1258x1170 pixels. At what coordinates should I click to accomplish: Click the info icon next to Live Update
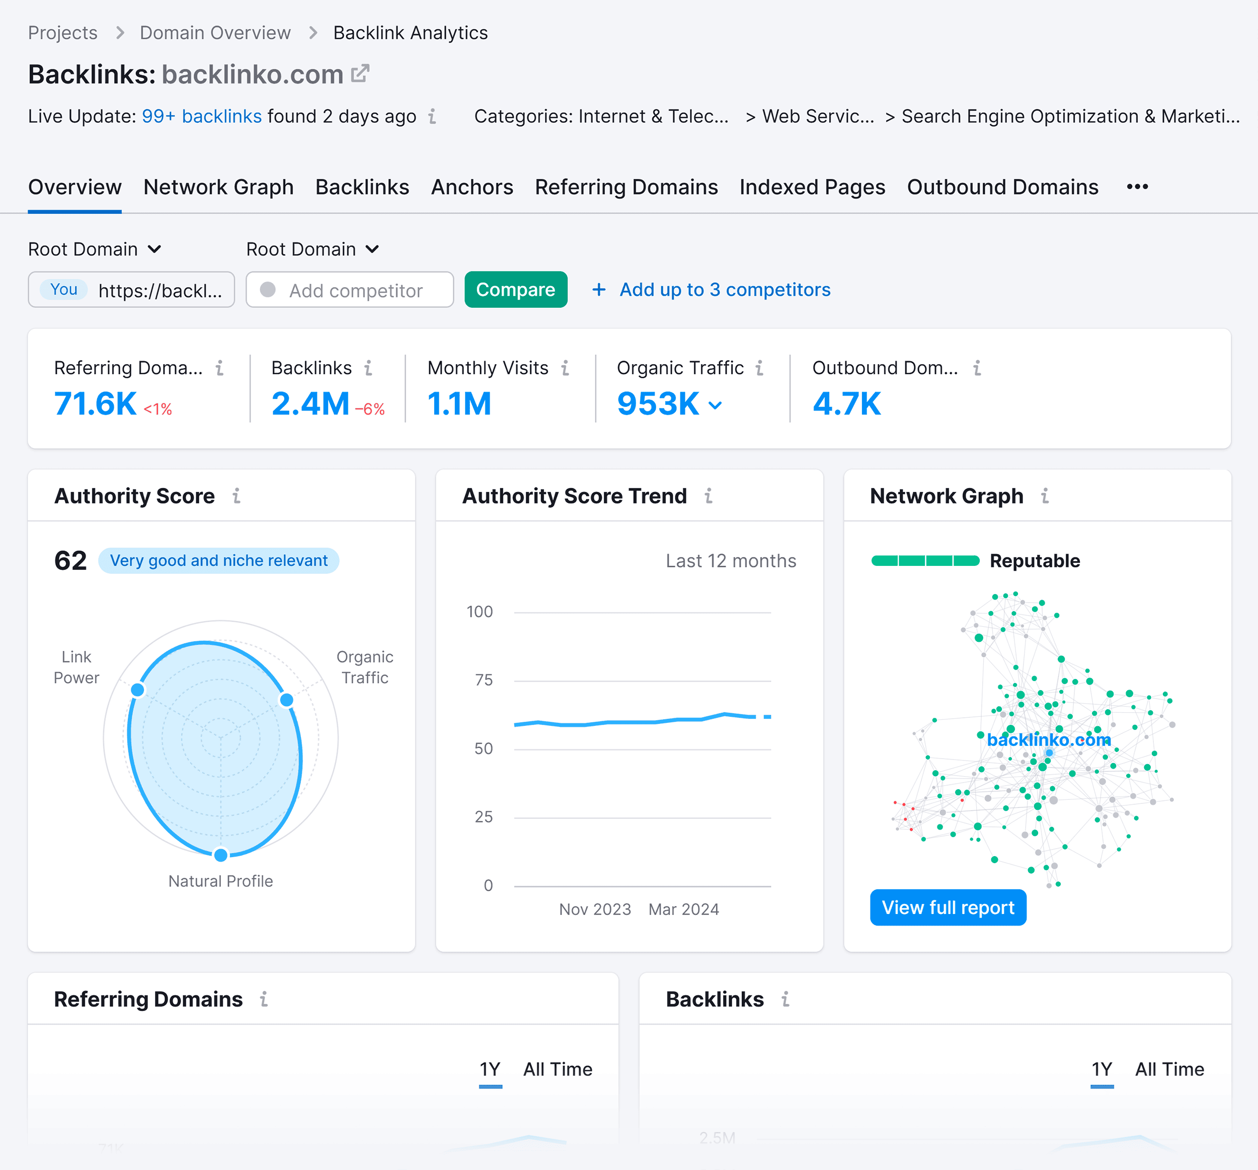[x=433, y=116]
